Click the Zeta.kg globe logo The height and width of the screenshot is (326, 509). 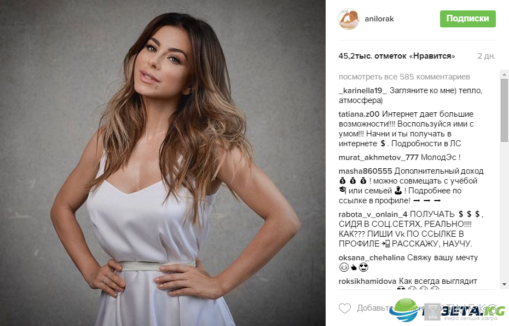coord(403,310)
